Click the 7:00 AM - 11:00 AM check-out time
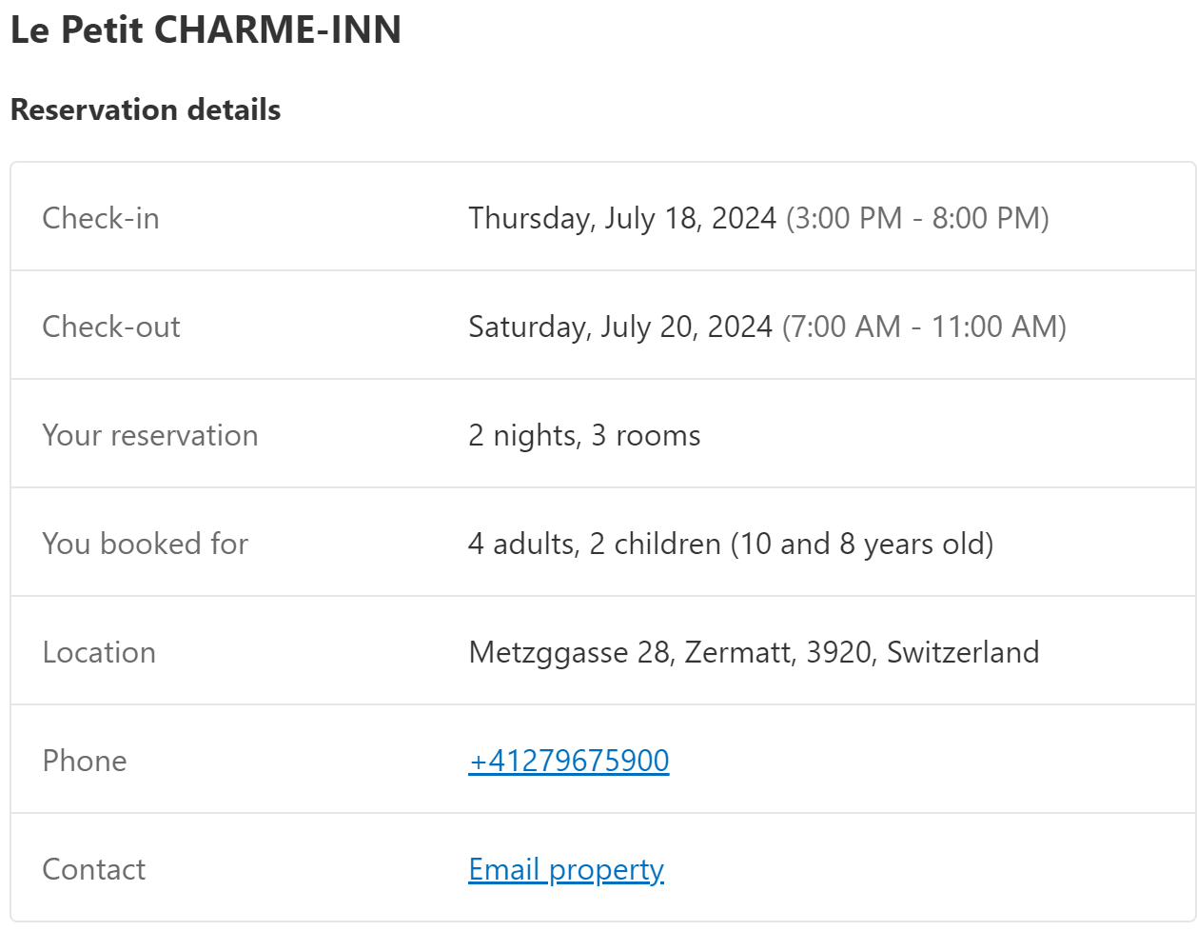The image size is (1197, 931). 924,327
